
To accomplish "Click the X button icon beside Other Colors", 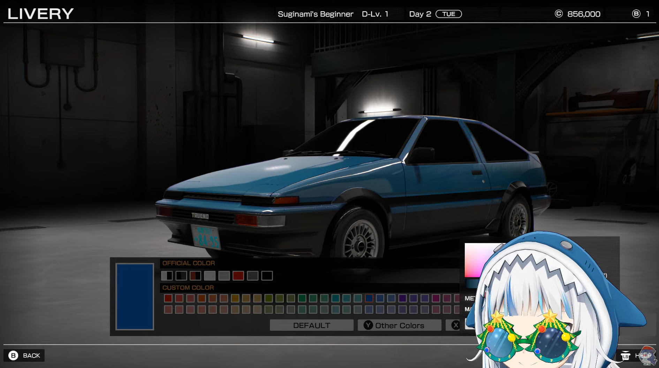I will click(x=455, y=325).
